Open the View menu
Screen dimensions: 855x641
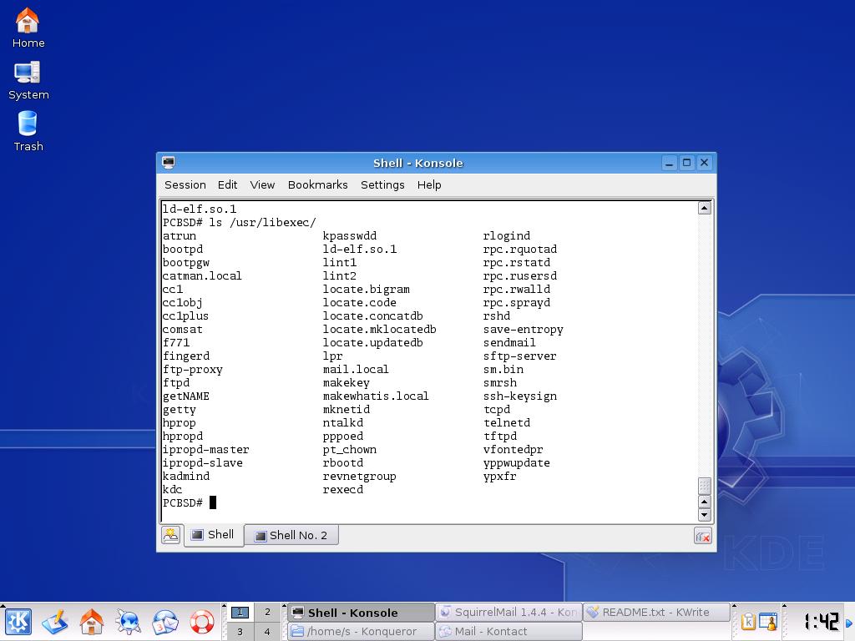click(262, 184)
